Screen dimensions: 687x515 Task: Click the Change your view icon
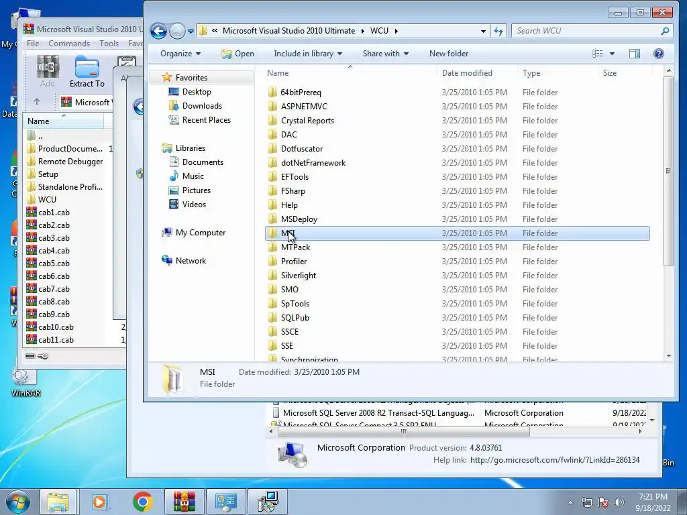click(598, 54)
